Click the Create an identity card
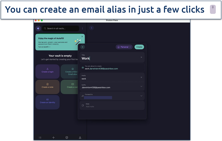This screenshot has height=141, width=222. (47, 102)
